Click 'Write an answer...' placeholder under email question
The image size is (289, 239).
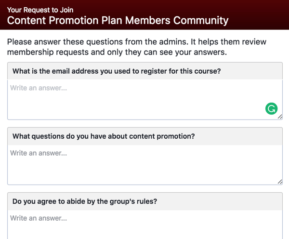click(x=39, y=88)
